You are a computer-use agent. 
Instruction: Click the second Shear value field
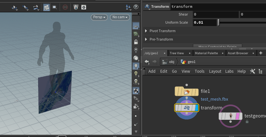point(253,14)
